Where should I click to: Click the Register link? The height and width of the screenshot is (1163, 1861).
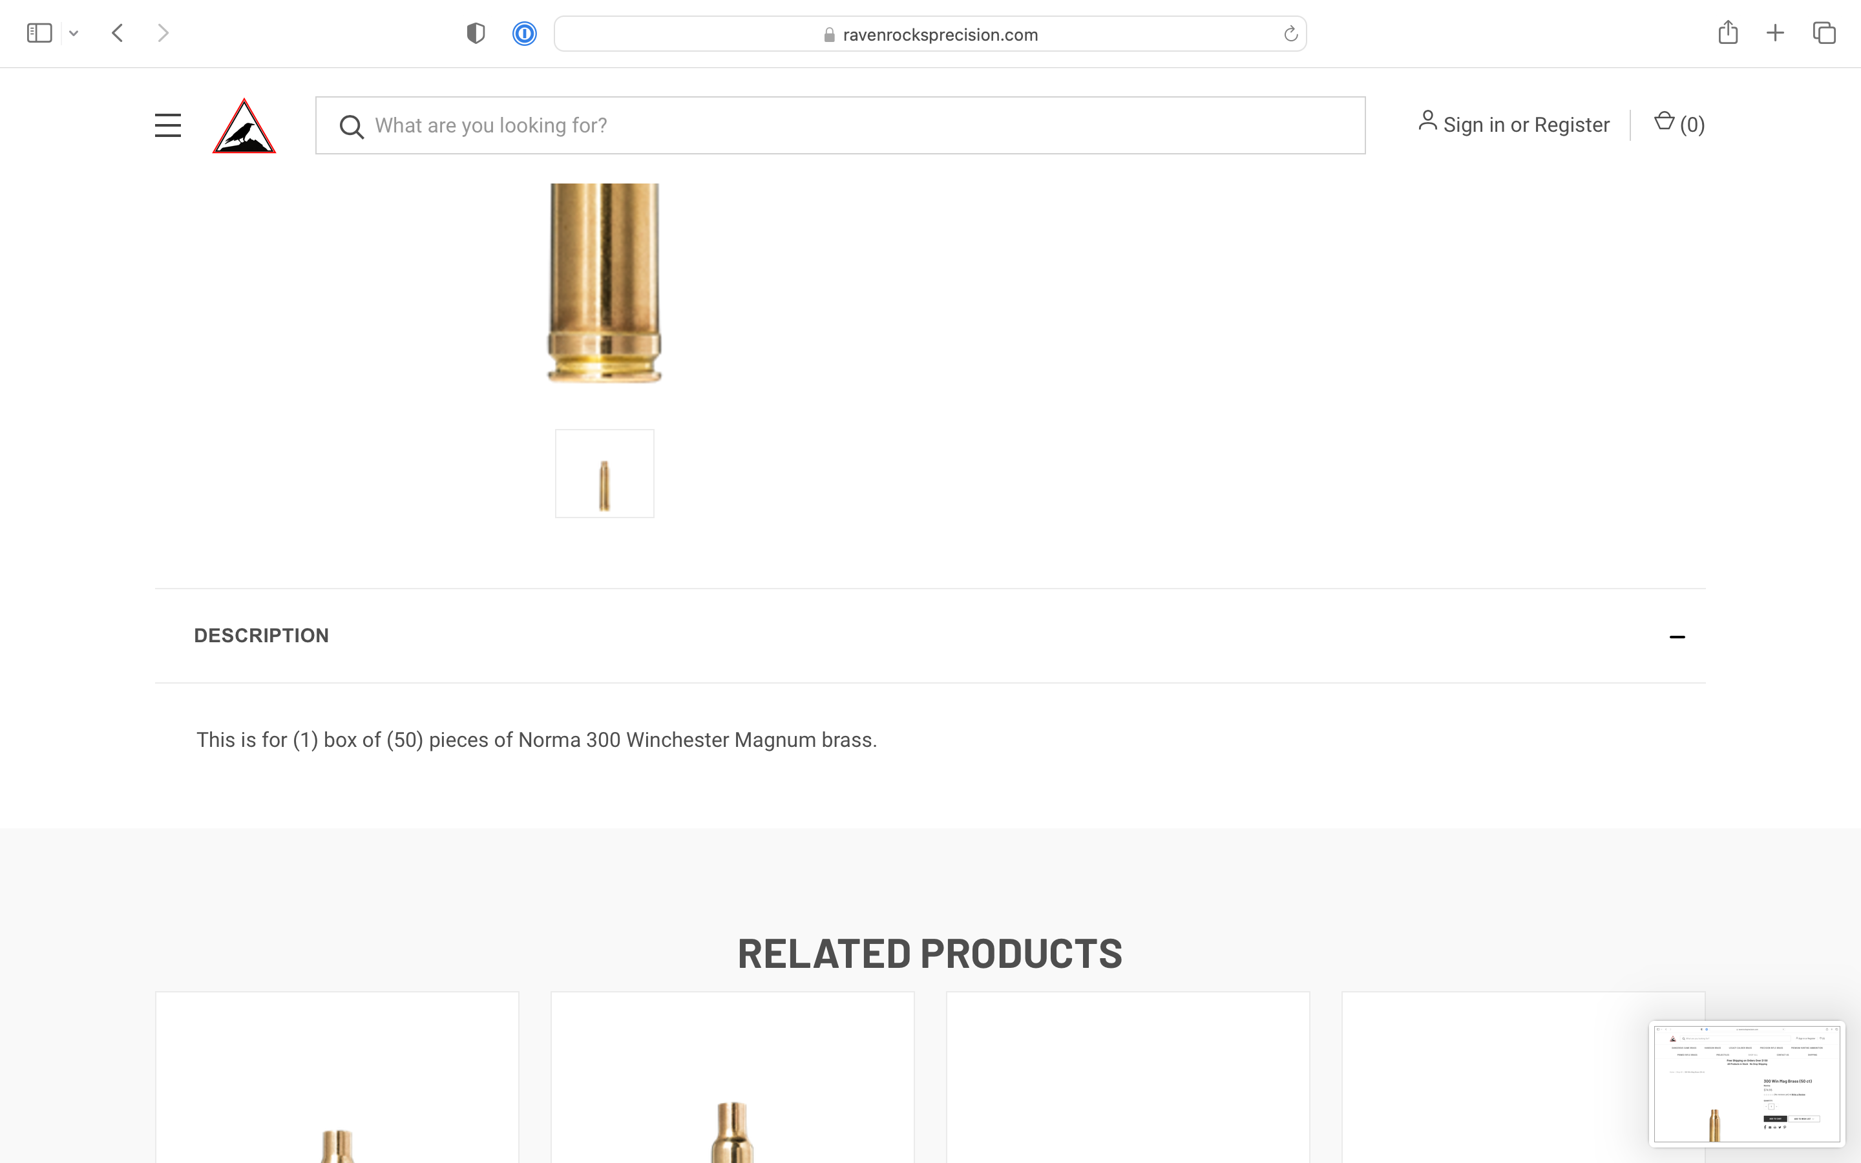pyautogui.click(x=1571, y=125)
